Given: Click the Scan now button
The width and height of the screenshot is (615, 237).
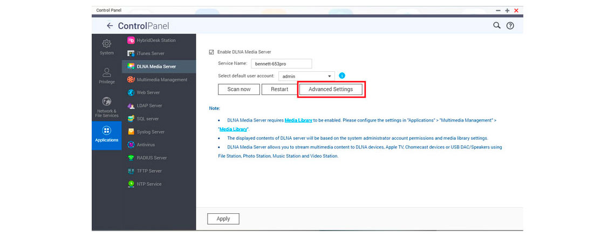Looking at the screenshot, I should click(x=239, y=89).
